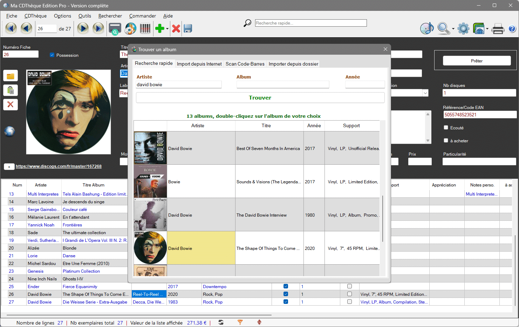Click the "Recherche rapide" search field
The height and width of the screenshot is (327, 519).
tap(310, 23)
